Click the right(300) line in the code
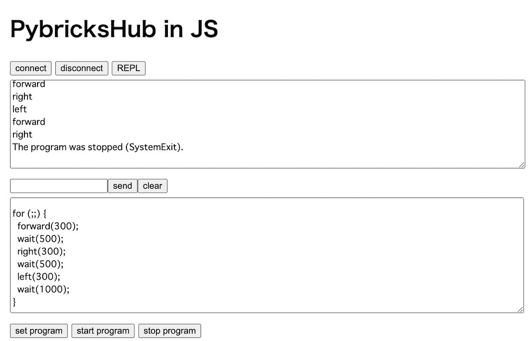This screenshot has width=532, height=341. click(x=41, y=251)
